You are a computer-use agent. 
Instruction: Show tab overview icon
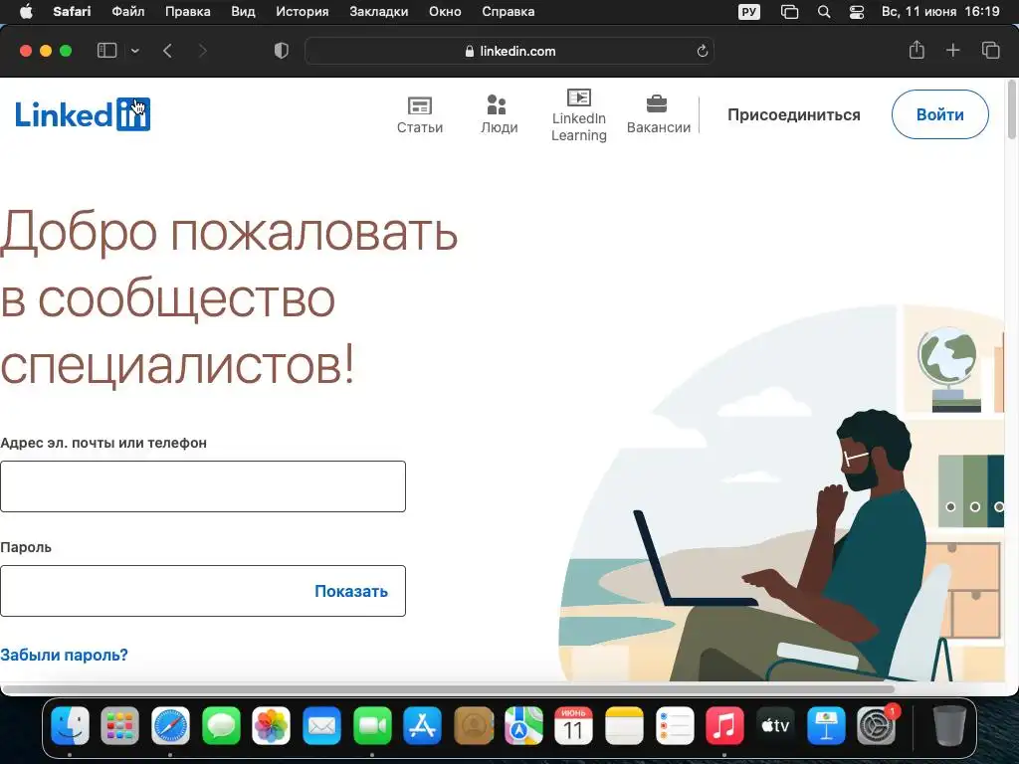coord(990,50)
